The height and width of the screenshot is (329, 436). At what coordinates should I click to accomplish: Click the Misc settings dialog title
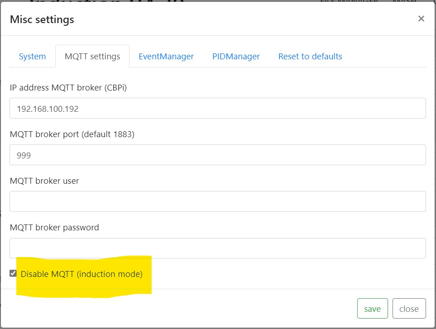pos(42,19)
